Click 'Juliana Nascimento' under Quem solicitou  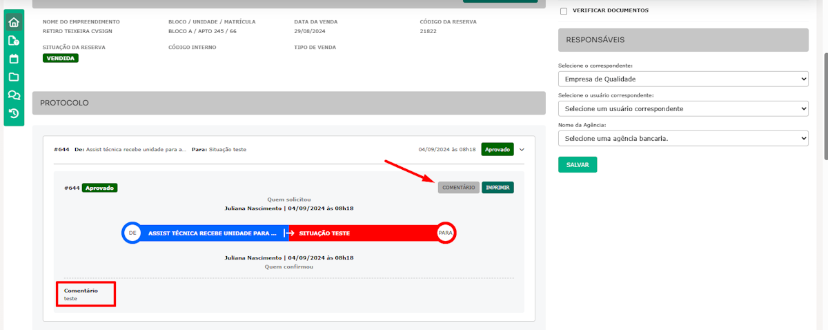[x=253, y=208]
